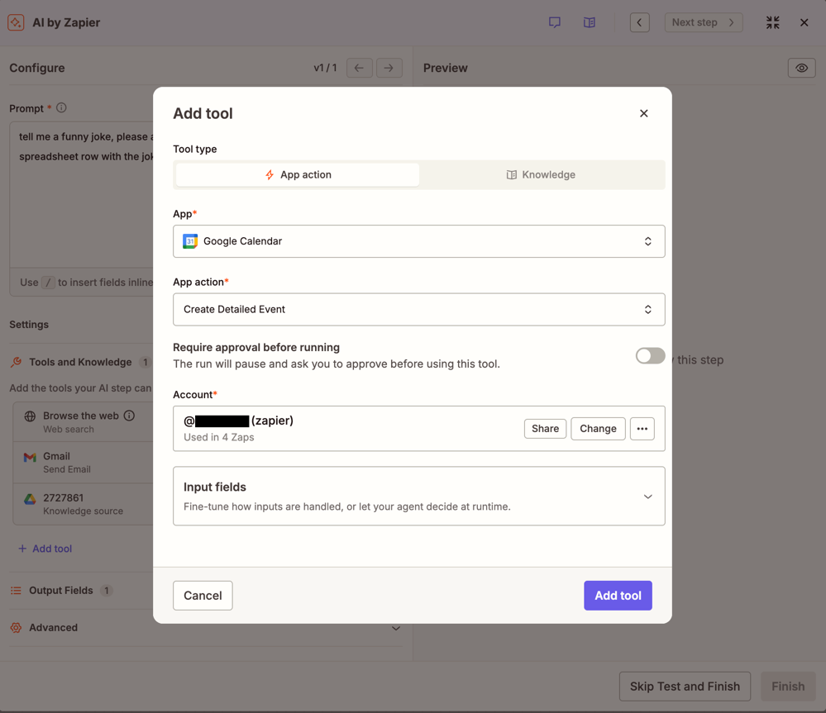Viewport: 826px width, 713px height.
Task: Click the Google Calendar app icon
Action: [x=190, y=241]
